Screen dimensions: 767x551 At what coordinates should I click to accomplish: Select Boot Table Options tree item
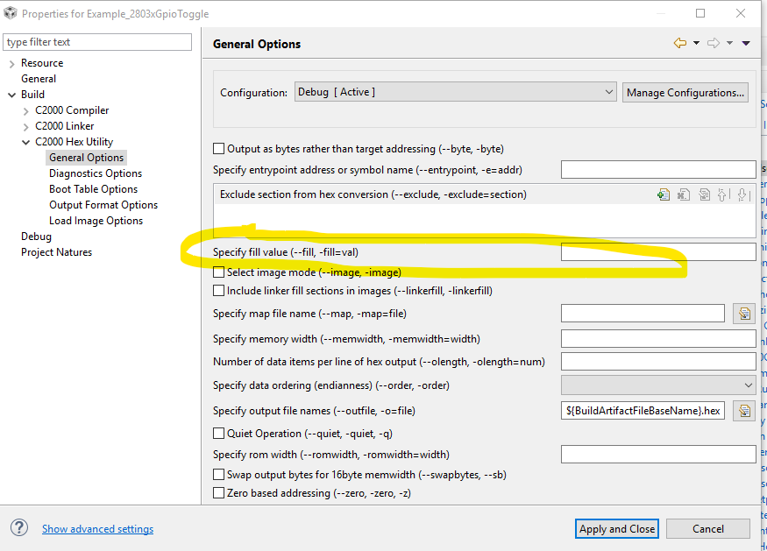click(93, 189)
